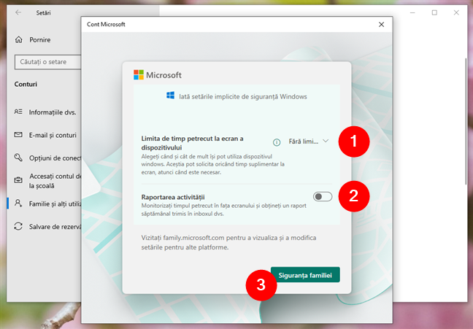
Task: Click the briefcase icon for work account access
Action: tap(18, 180)
